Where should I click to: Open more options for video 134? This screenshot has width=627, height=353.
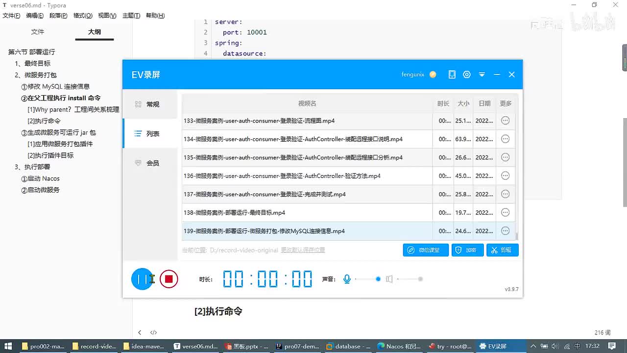click(x=506, y=139)
